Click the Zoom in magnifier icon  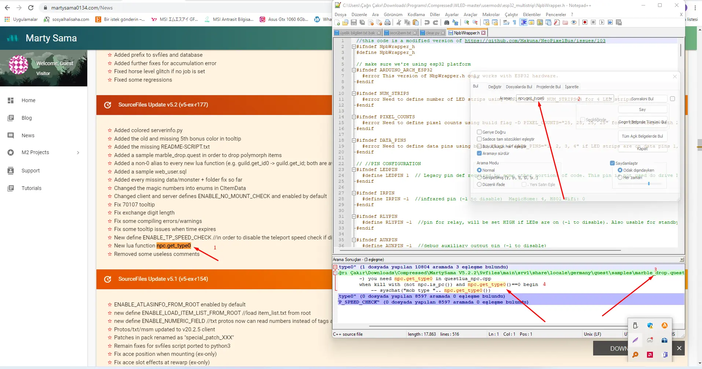point(466,22)
